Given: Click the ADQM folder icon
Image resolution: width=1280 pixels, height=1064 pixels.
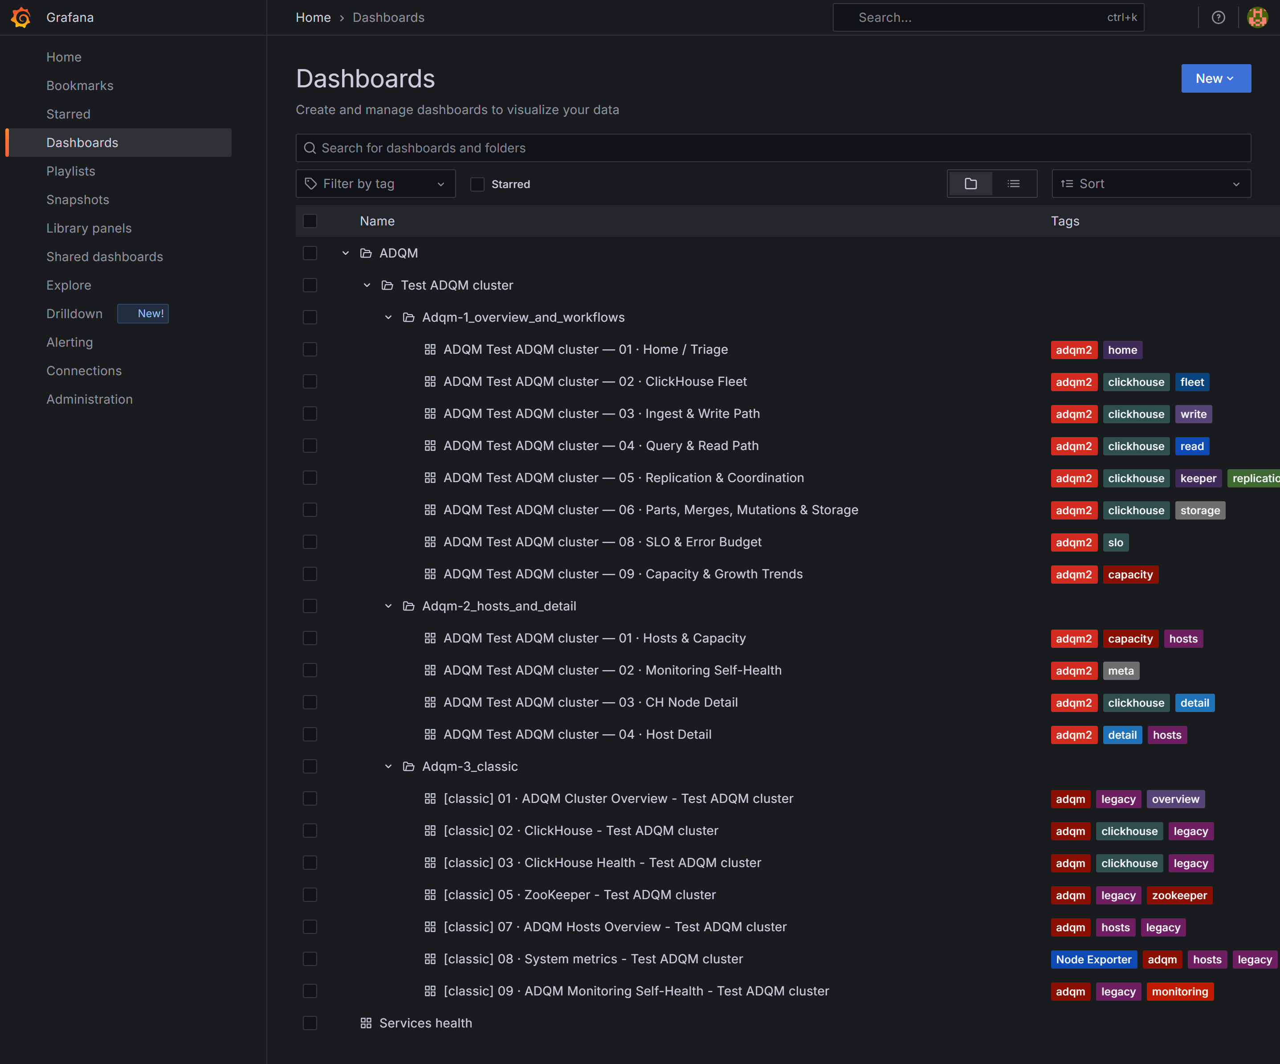Looking at the screenshot, I should (366, 253).
